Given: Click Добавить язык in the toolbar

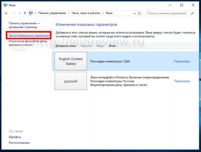Looking at the screenshot, I should click(65, 46).
